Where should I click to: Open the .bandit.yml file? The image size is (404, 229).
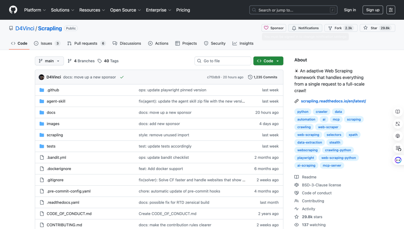[56, 158]
